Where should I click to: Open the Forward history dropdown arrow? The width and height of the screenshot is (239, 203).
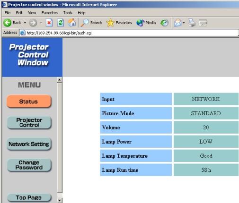click(x=41, y=23)
